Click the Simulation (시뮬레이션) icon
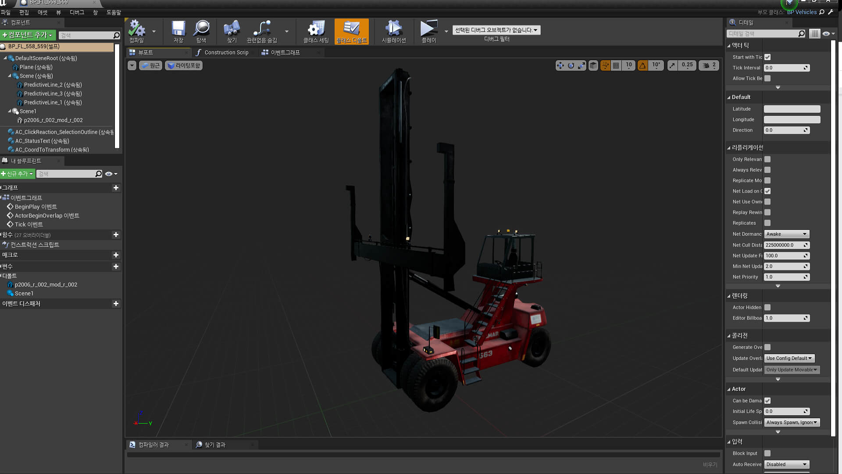The image size is (842, 474). pyautogui.click(x=393, y=29)
